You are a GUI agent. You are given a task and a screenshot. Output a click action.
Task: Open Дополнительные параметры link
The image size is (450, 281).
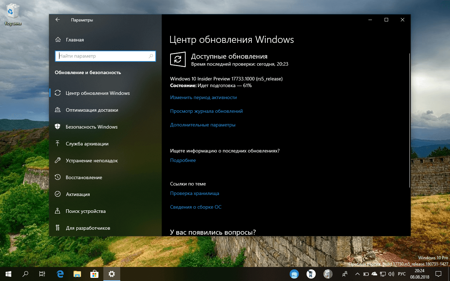(203, 125)
